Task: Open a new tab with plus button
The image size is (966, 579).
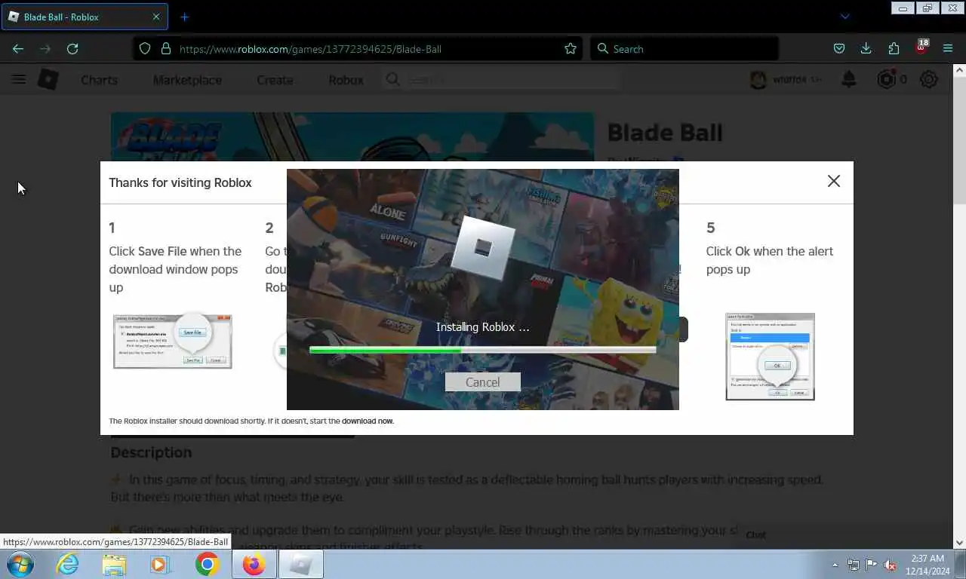Action: click(184, 17)
